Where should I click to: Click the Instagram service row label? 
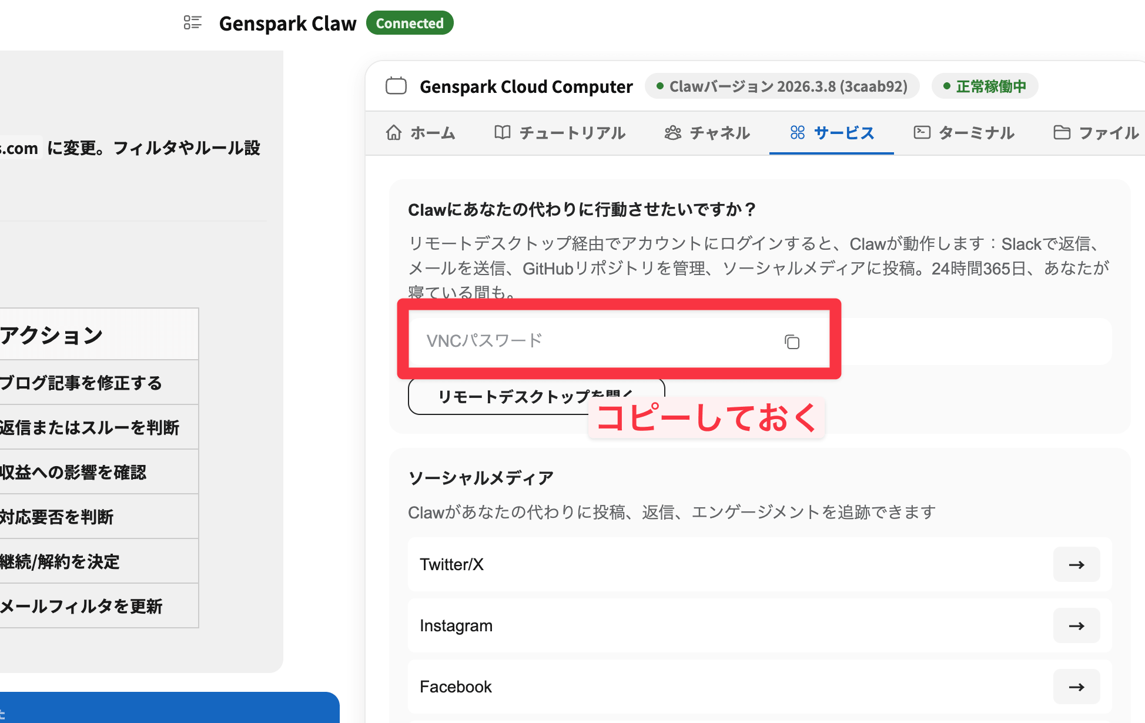pos(456,625)
